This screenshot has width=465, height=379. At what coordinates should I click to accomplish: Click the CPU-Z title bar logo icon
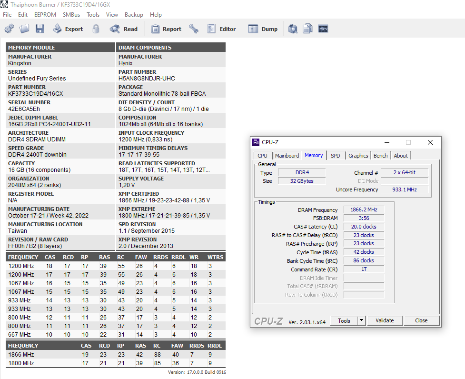[x=255, y=142]
